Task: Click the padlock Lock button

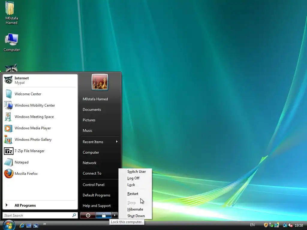Action: (103, 215)
